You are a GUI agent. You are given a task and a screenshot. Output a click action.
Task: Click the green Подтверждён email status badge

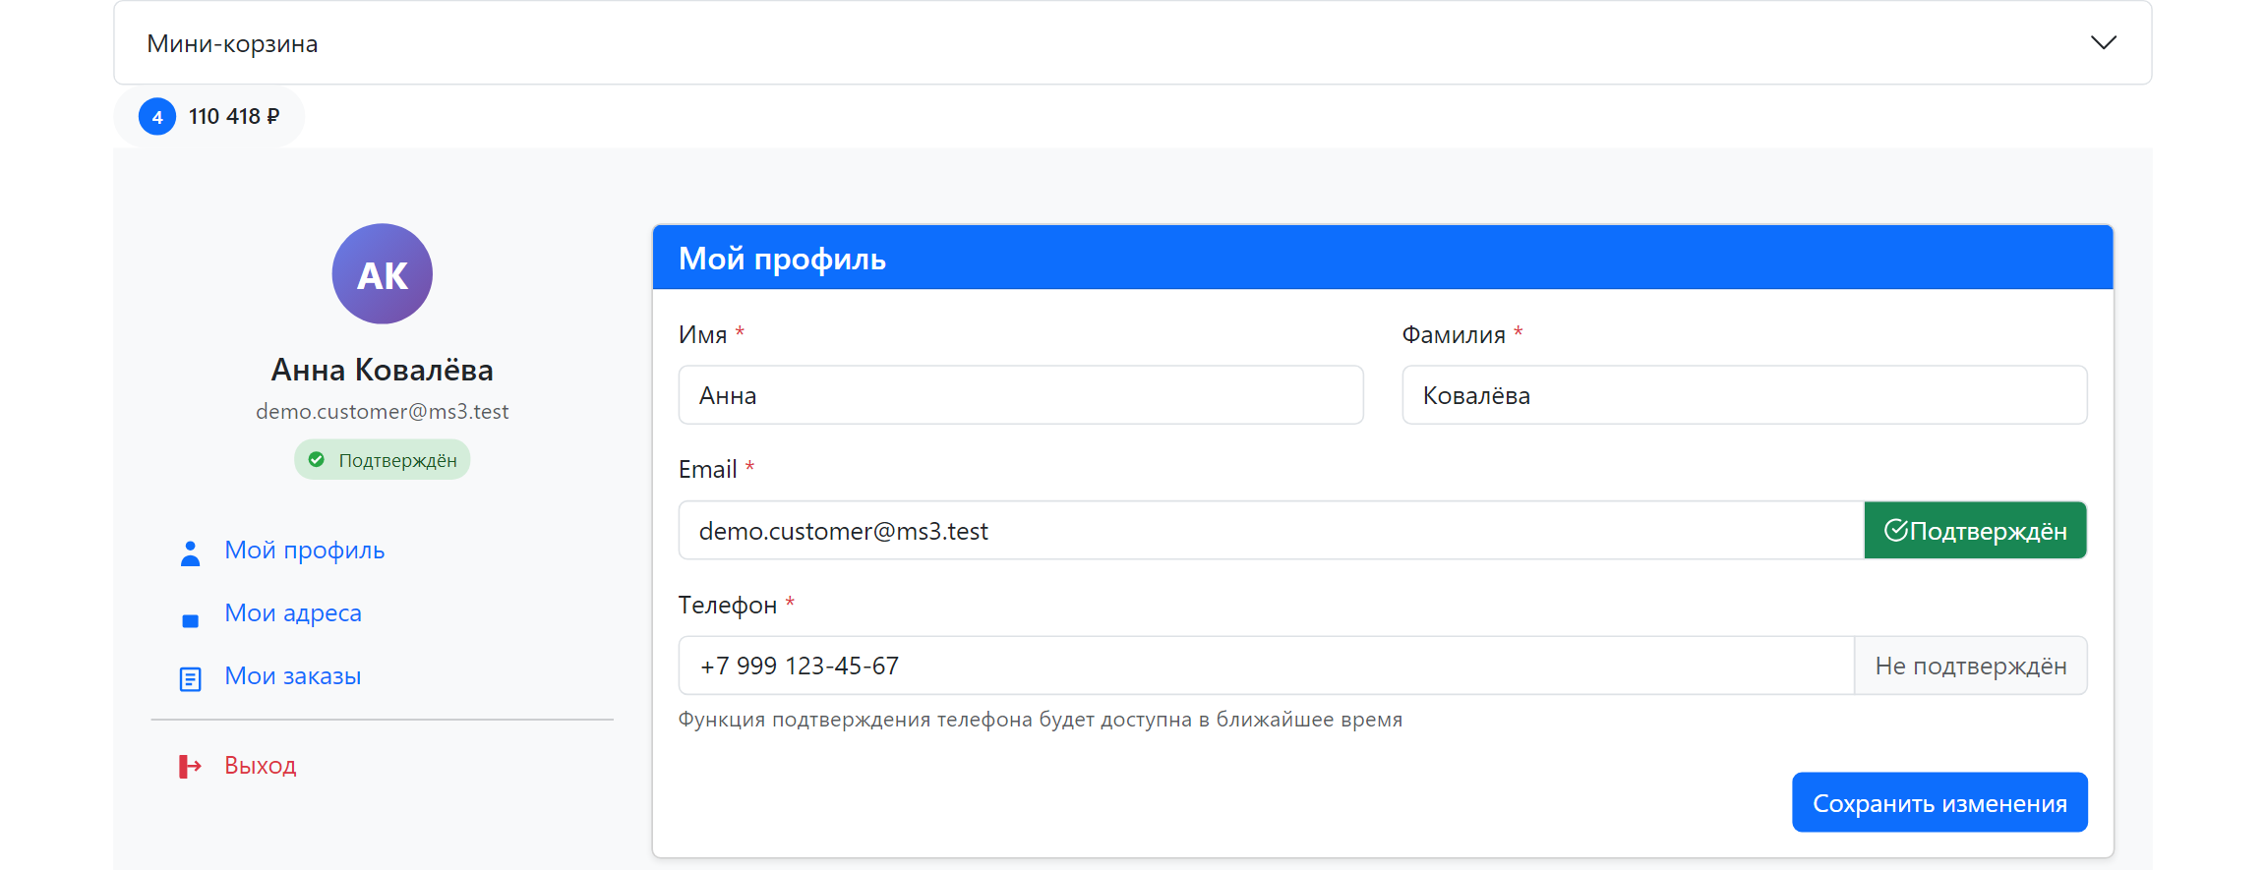tap(1975, 531)
